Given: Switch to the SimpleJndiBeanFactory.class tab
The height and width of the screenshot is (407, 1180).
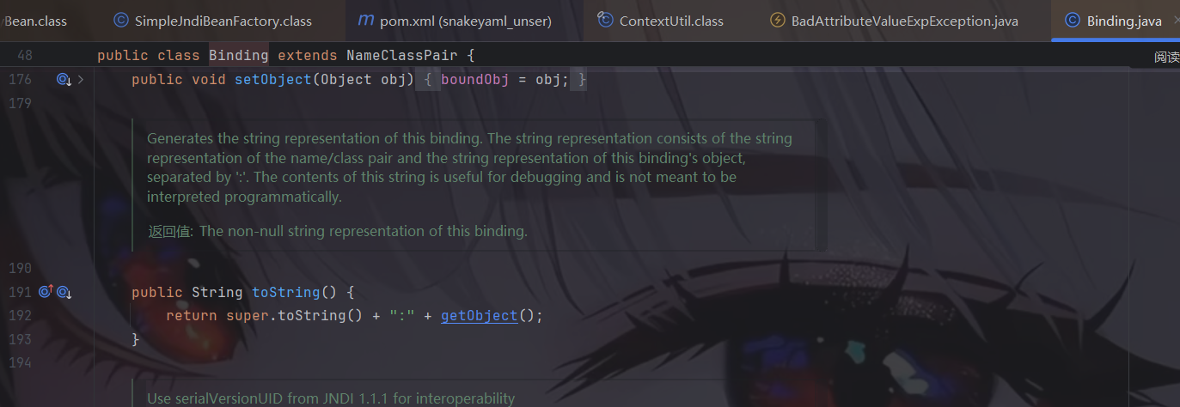Looking at the screenshot, I should pos(212,21).
